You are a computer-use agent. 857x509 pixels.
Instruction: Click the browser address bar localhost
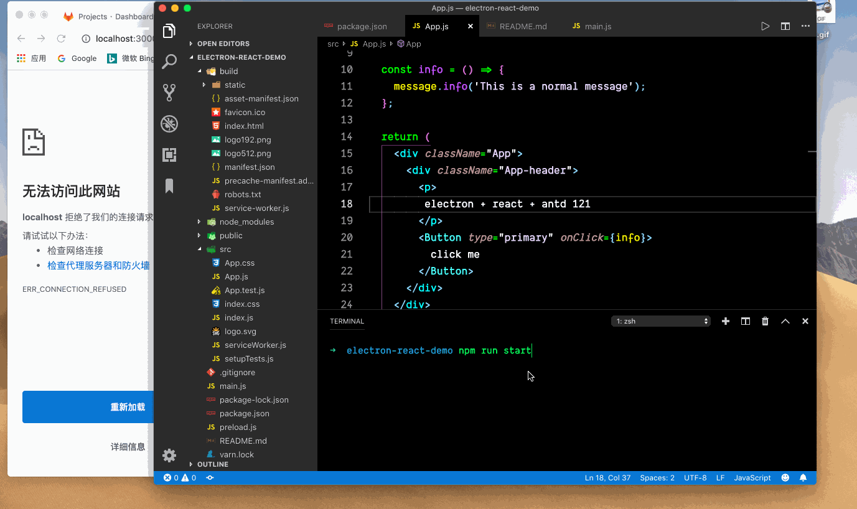(x=124, y=39)
